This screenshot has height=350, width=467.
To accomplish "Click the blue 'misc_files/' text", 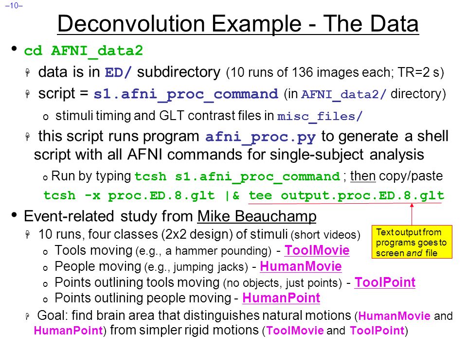I will coord(320,116).
